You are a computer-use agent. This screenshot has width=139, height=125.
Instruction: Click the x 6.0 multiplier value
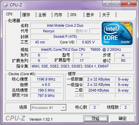click(x=46, y=85)
